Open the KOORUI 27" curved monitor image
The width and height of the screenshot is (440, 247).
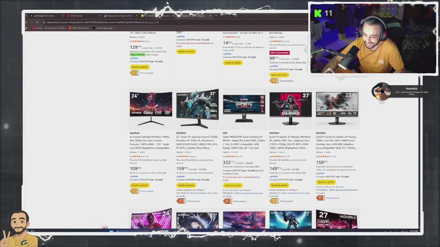click(197, 108)
